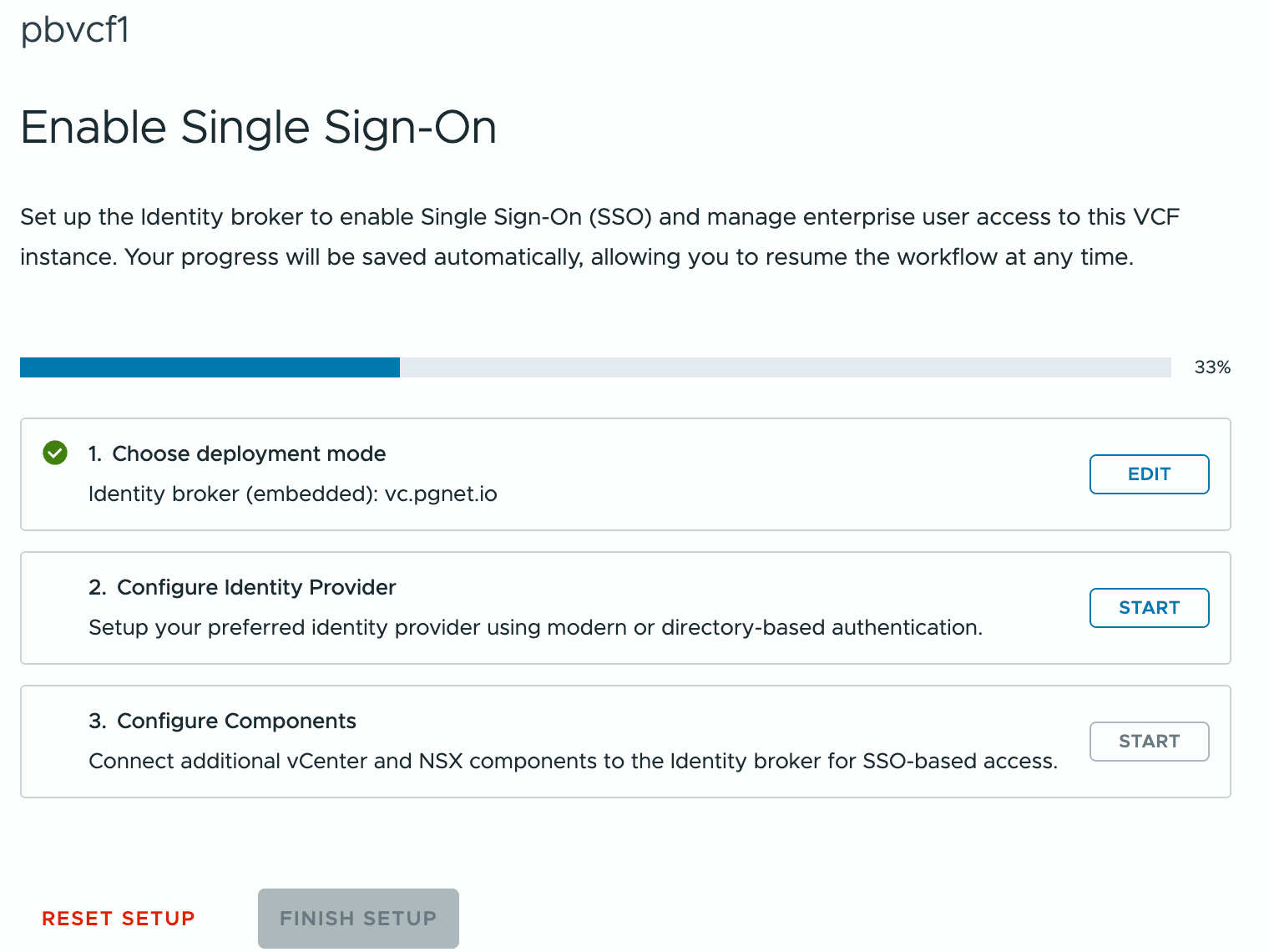Click the pbvcf1 instance name
The width and height of the screenshot is (1269, 952).
[x=75, y=31]
